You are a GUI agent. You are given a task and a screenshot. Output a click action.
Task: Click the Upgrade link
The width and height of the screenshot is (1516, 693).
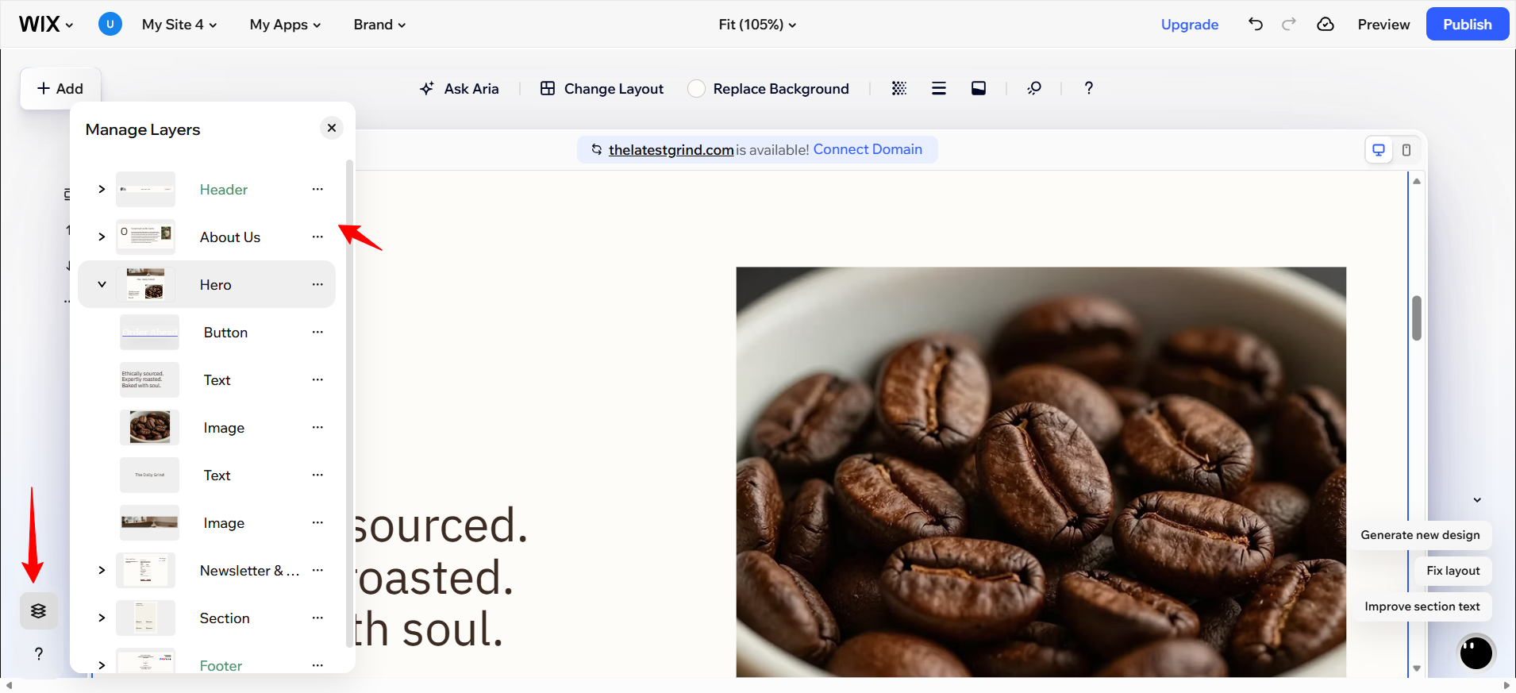[1189, 25]
